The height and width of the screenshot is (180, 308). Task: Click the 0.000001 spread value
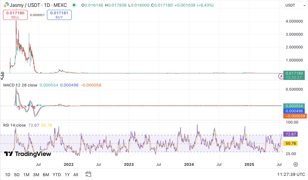coord(37,15)
